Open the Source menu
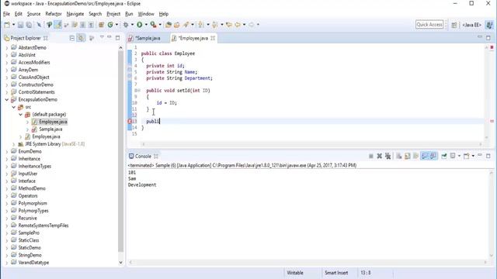The width and height of the screenshot is (497, 279). (x=33, y=14)
